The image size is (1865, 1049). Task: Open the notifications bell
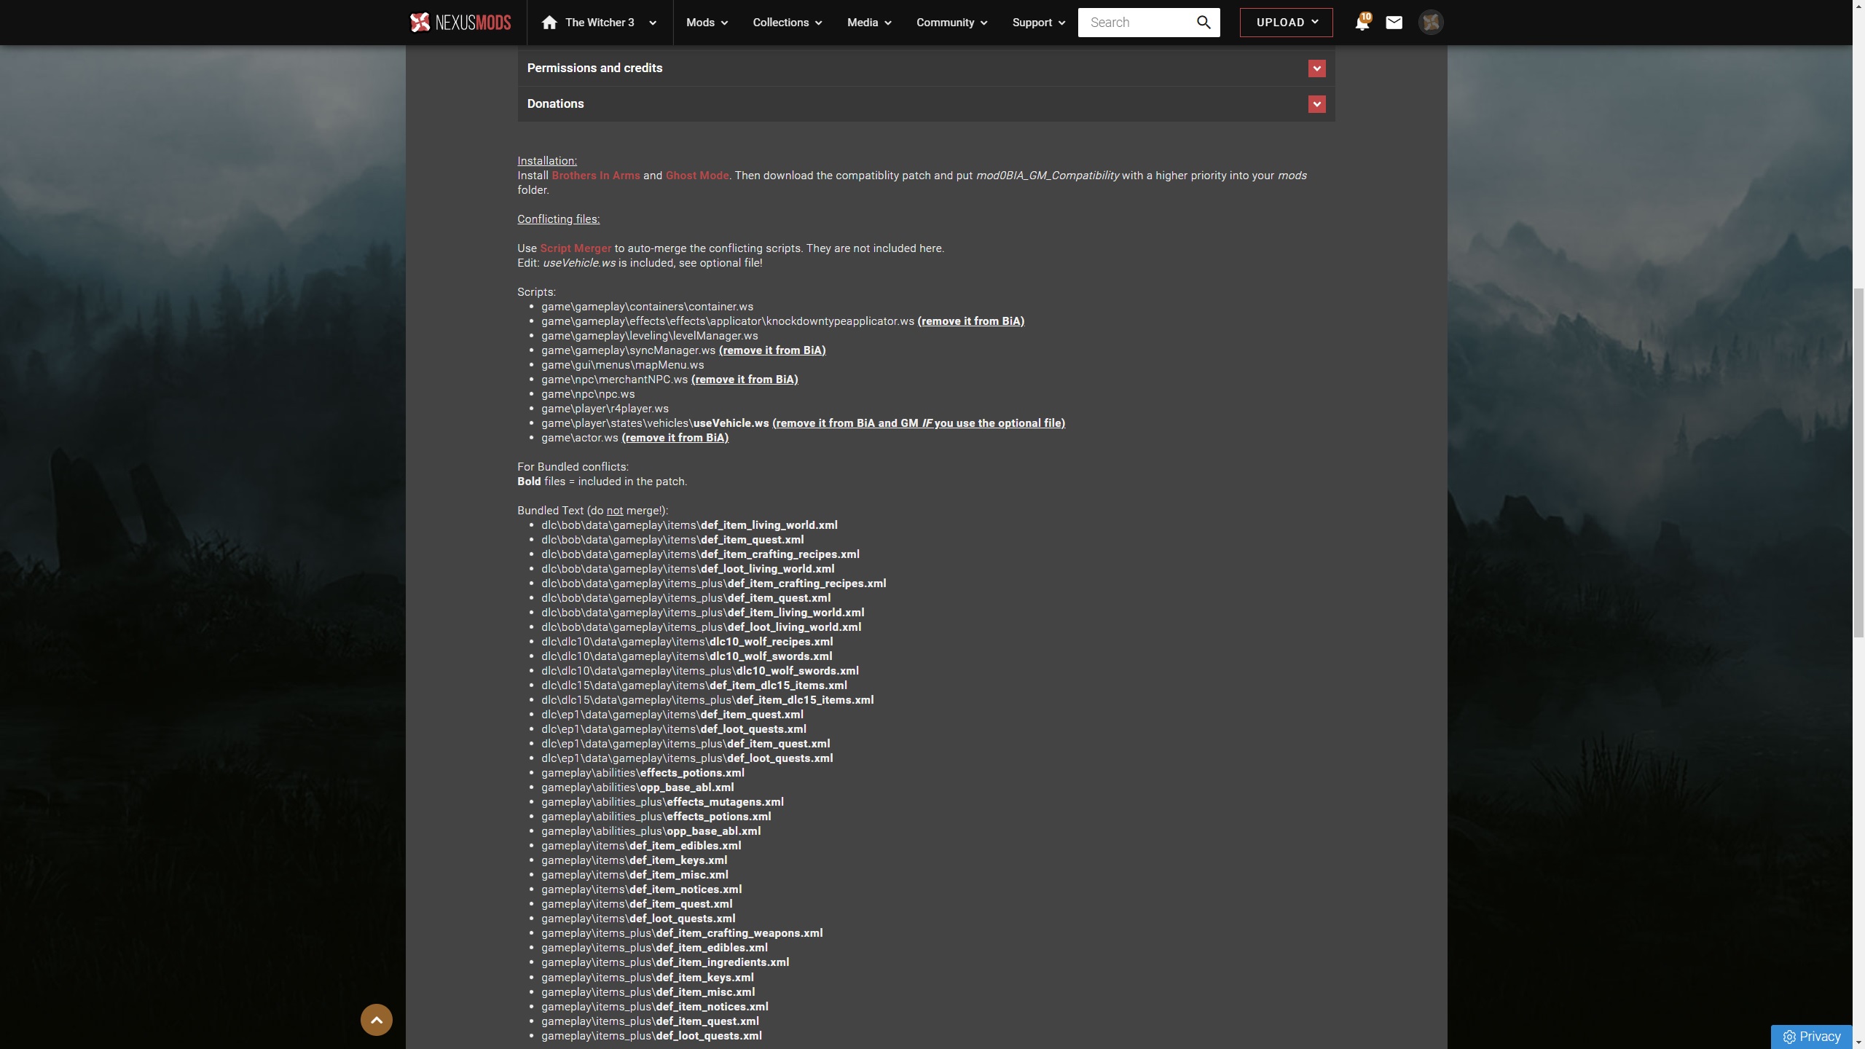[1361, 23]
